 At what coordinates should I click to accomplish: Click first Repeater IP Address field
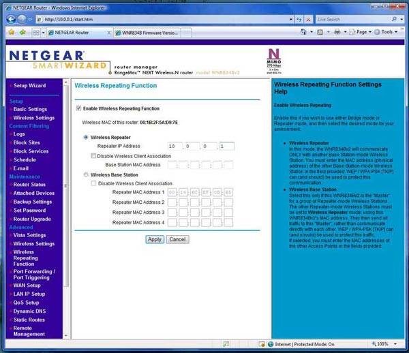coord(175,146)
